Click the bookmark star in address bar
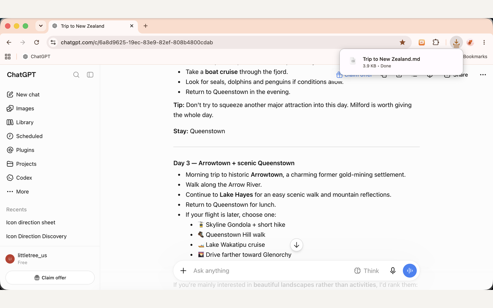This screenshot has height=308, width=493. (402, 42)
